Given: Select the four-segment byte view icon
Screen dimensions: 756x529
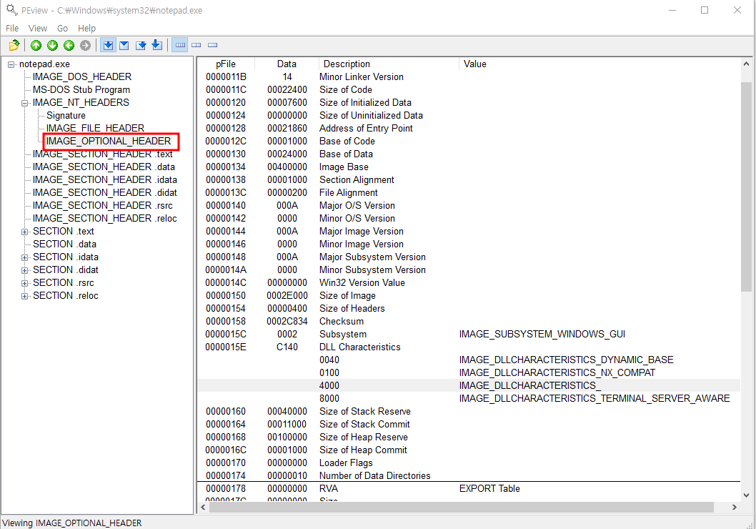Looking at the screenshot, I should [x=180, y=45].
